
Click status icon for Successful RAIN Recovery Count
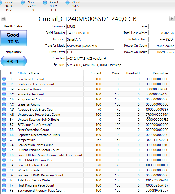click(4, 175)
